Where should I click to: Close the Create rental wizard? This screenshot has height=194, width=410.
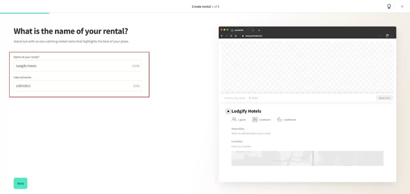(x=402, y=6)
